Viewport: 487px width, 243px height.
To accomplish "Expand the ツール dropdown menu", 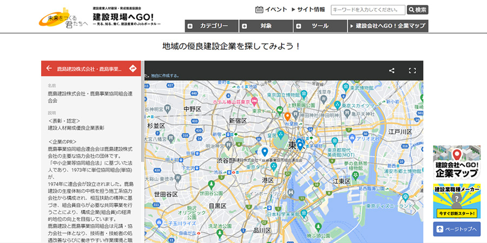I will [x=320, y=26].
